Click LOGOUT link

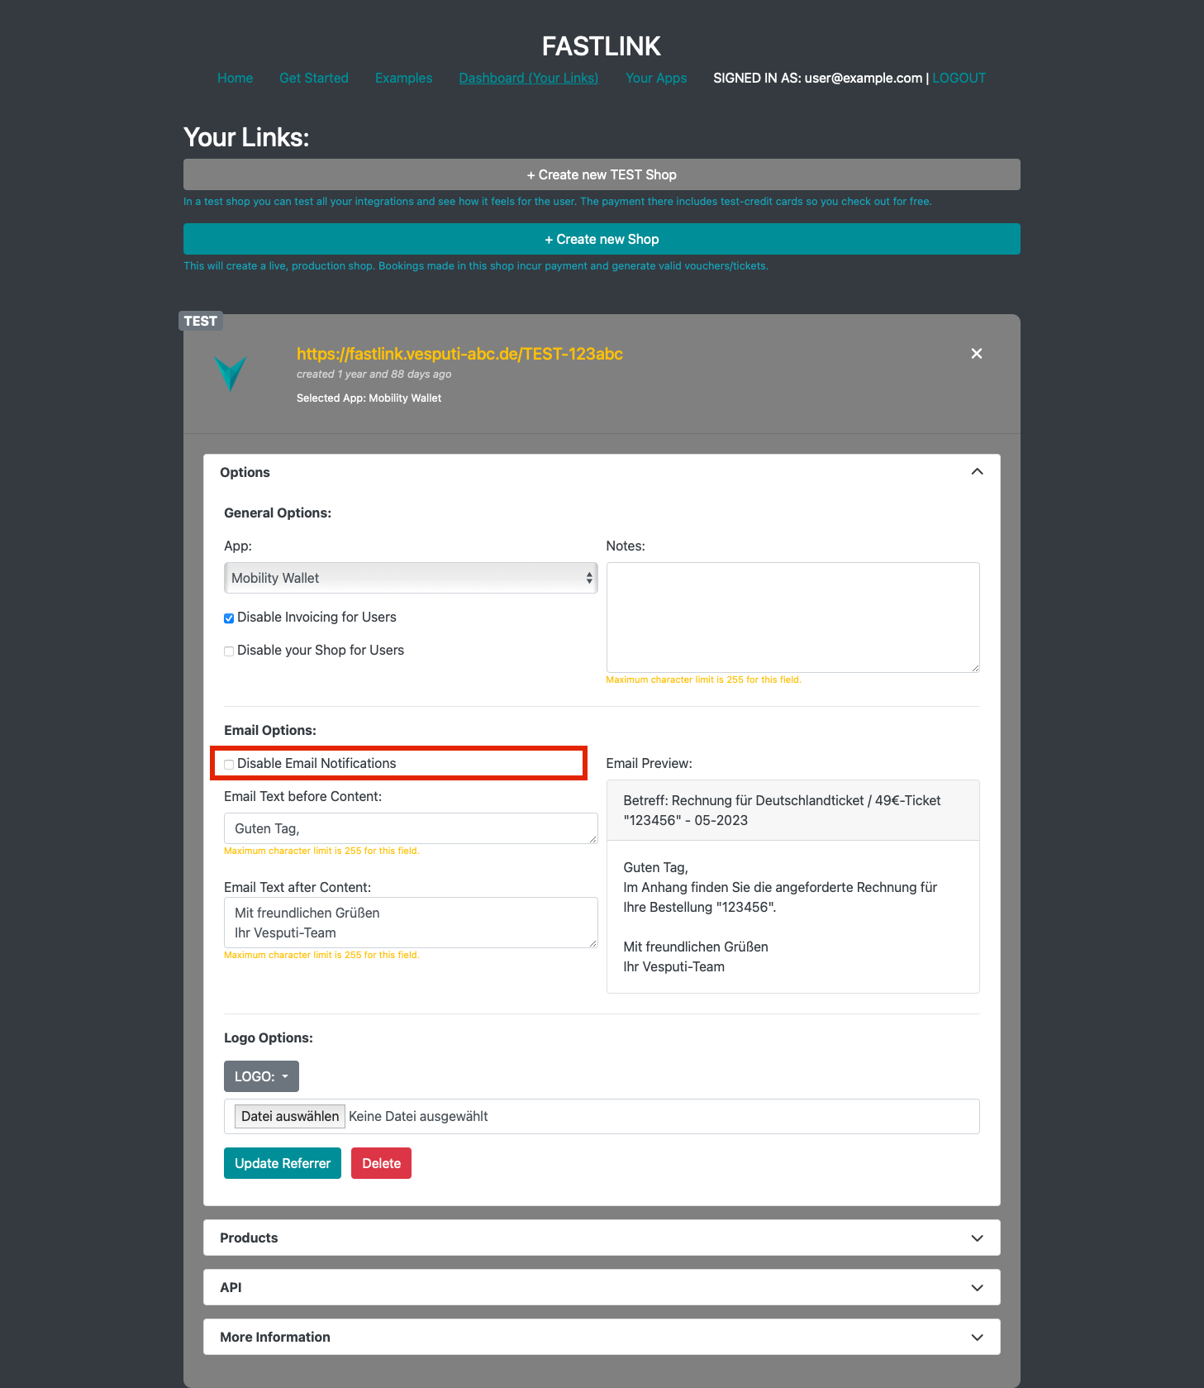click(959, 78)
